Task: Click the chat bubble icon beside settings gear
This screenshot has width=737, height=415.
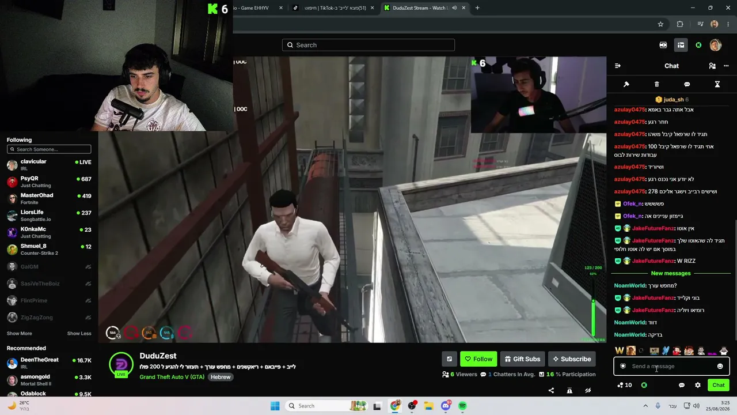Action: [x=682, y=385]
